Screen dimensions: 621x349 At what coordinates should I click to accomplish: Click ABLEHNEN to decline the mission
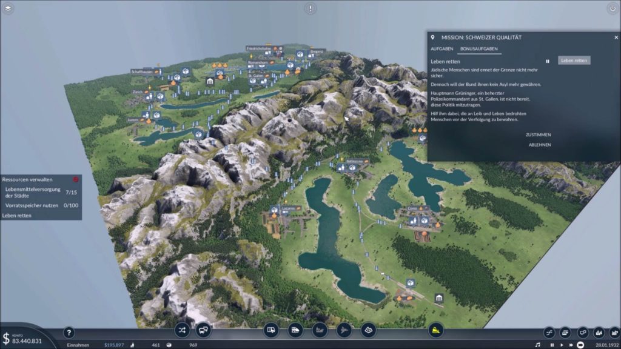click(x=539, y=145)
